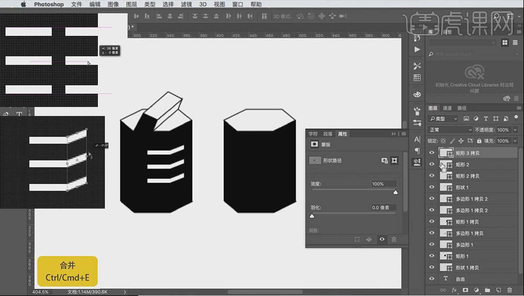Switch to the 通道 tab
The width and height of the screenshot is (524, 296).
448,108
